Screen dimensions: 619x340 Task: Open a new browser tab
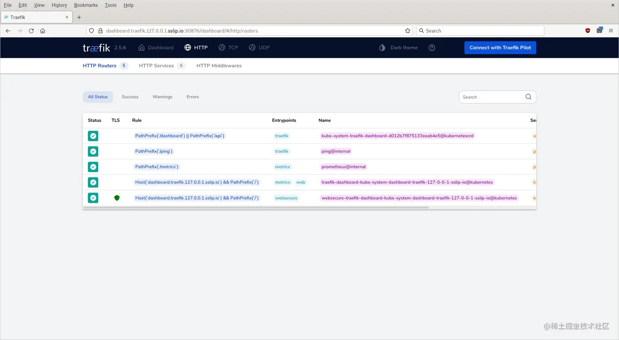click(79, 17)
